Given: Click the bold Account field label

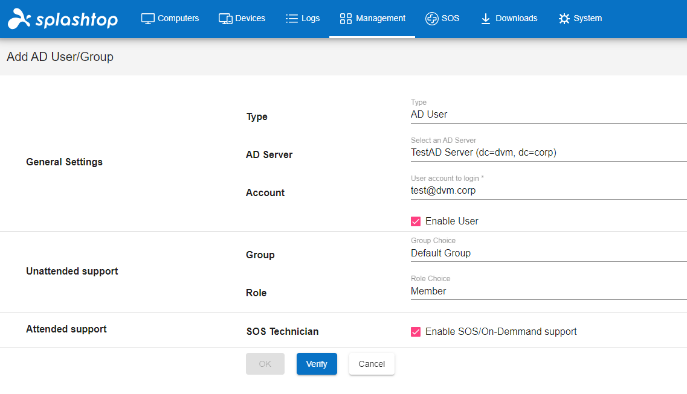Looking at the screenshot, I should pos(265,193).
